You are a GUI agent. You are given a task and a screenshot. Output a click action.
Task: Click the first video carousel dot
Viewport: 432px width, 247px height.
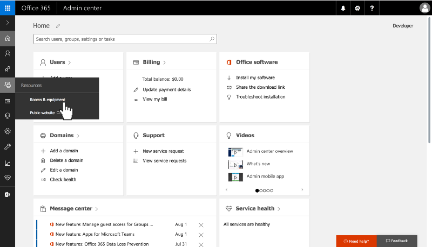pos(258,190)
